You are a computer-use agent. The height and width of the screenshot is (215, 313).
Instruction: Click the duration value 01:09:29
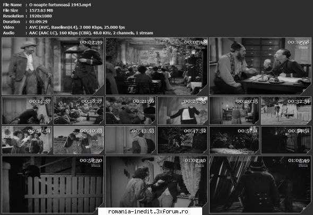(38, 22)
